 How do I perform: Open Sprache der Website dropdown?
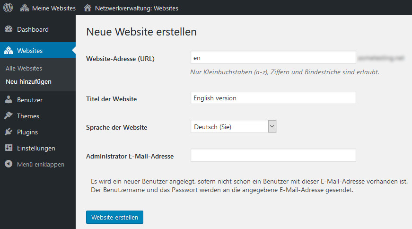(233, 126)
